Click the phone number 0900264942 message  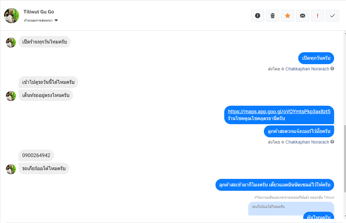pos(36,155)
